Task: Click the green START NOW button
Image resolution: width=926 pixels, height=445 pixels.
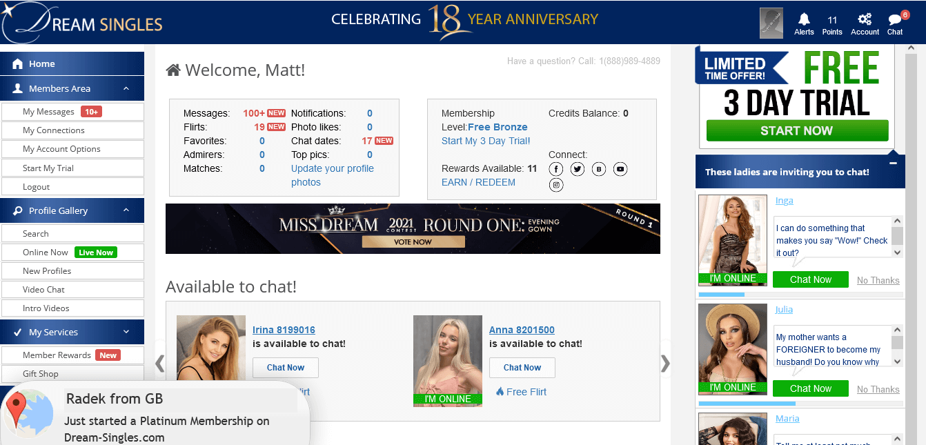Action: pyautogui.click(x=797, y=130)
